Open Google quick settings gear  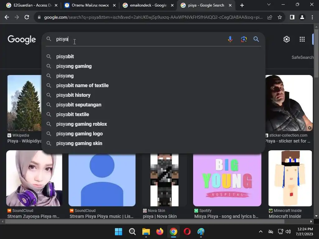click(287, 39)
